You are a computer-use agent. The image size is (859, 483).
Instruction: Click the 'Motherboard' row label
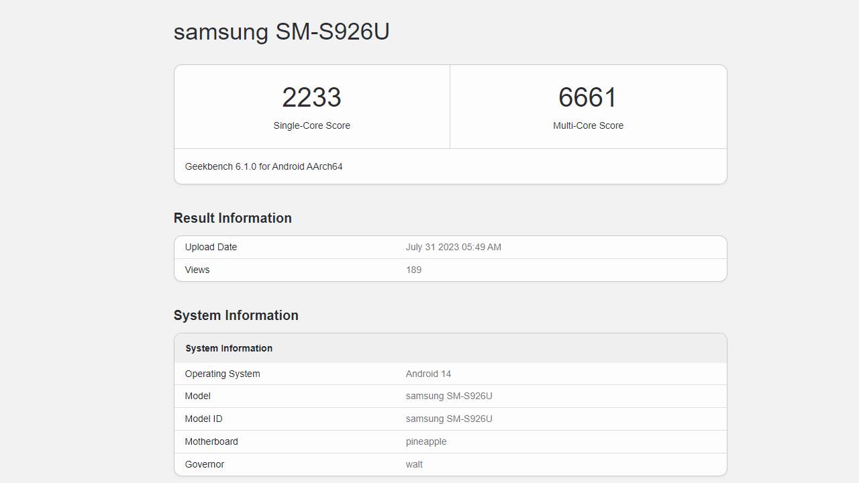tap(211, 441)
